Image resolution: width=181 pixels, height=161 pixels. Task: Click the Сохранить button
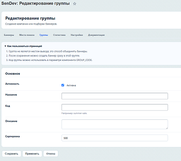click(12, 154)
